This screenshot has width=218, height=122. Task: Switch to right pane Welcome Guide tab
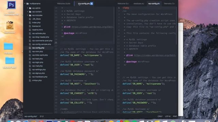pyautogui.click(x=123, y=4)
